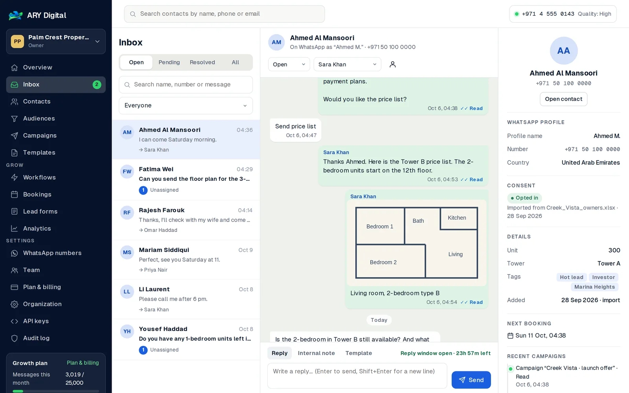This screenshot has height=393, width=629.
Task: Switch inbox filter to Pending
Action: coord(169,62)
